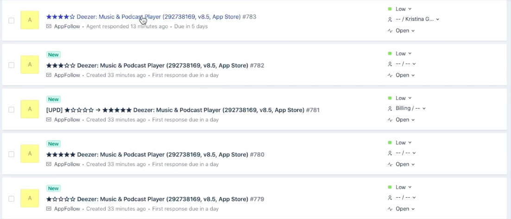Screen dimensions: 511x219
Task: Expand the Billing group dropdown on ticket #781
Action: (x=410, y=109)
